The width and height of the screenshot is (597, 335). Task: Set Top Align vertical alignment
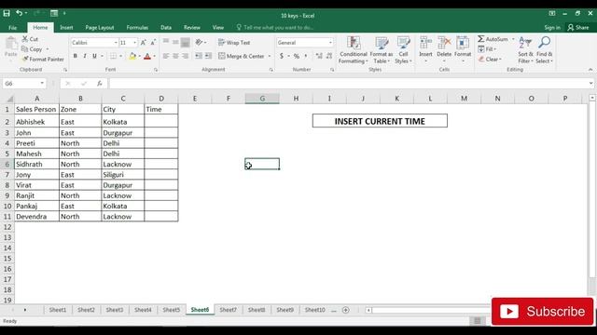166,42
